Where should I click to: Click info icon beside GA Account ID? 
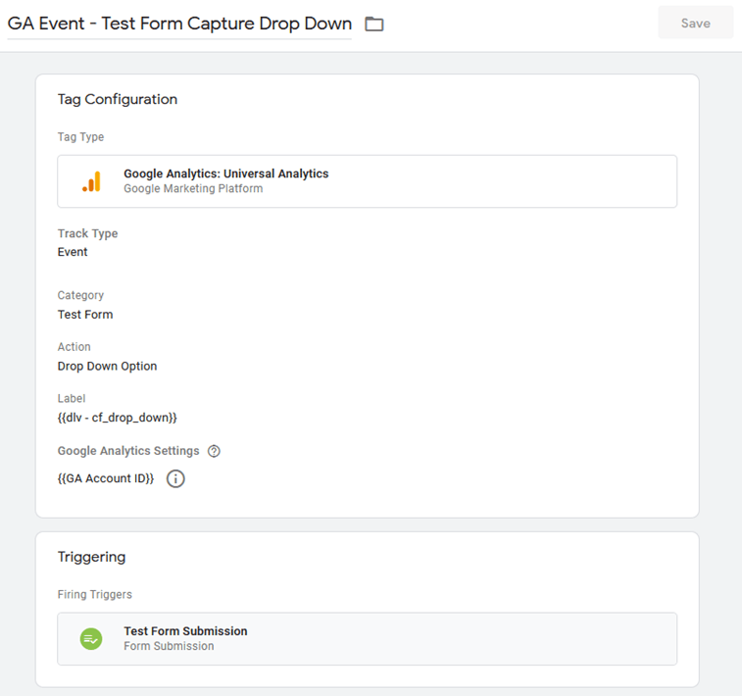tap(175, 479)
